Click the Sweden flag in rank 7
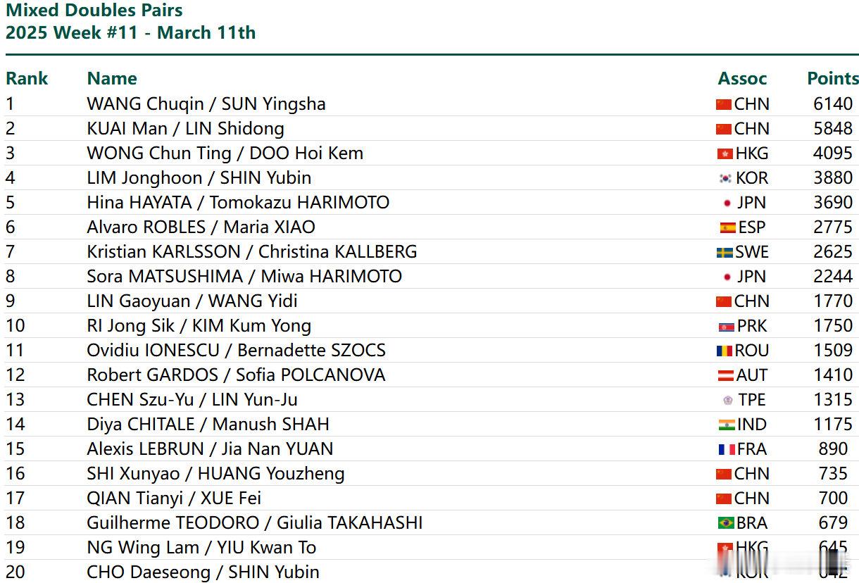Image resolution: width=859 pixels, height=583 pixels. 725,252
